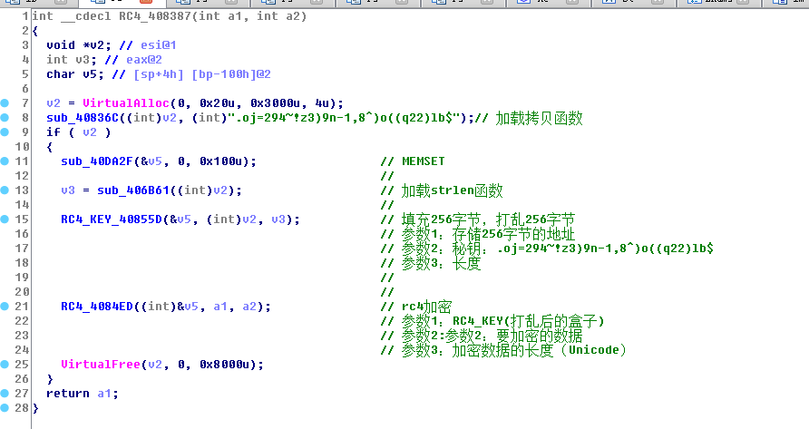809x429 pixels.
Task: Click 'int a1' in the function signature
Action: click(220, 16)
